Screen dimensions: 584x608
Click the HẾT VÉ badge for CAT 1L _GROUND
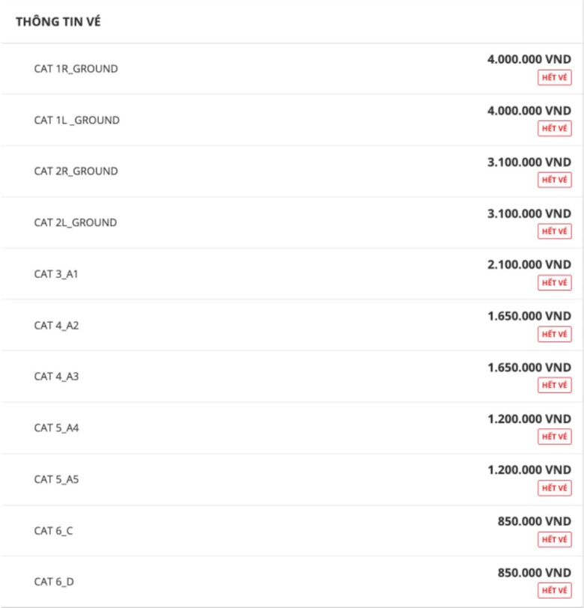point(554,129)
